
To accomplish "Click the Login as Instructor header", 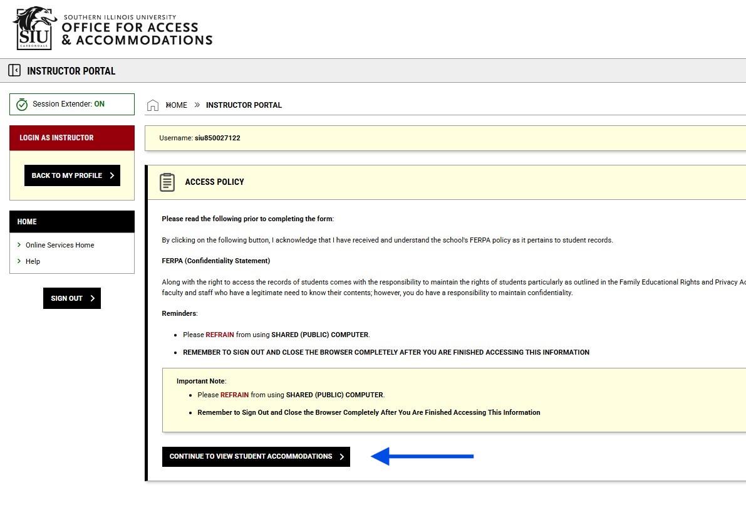I will (x=72, y=138).
